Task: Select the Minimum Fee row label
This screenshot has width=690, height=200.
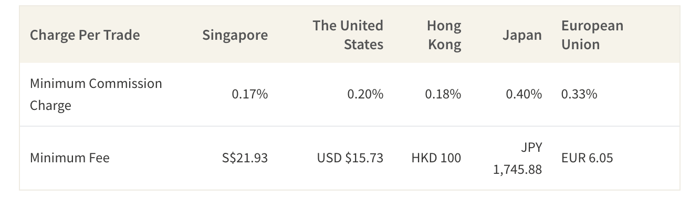Action: click(70, 158)
